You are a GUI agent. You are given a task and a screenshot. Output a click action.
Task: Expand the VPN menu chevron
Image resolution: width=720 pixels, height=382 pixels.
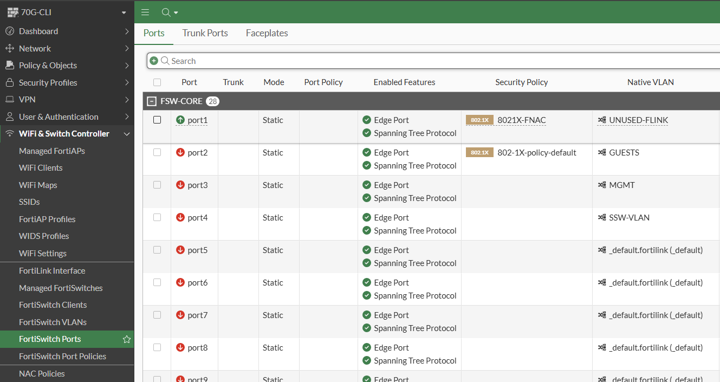click(127, 100)
